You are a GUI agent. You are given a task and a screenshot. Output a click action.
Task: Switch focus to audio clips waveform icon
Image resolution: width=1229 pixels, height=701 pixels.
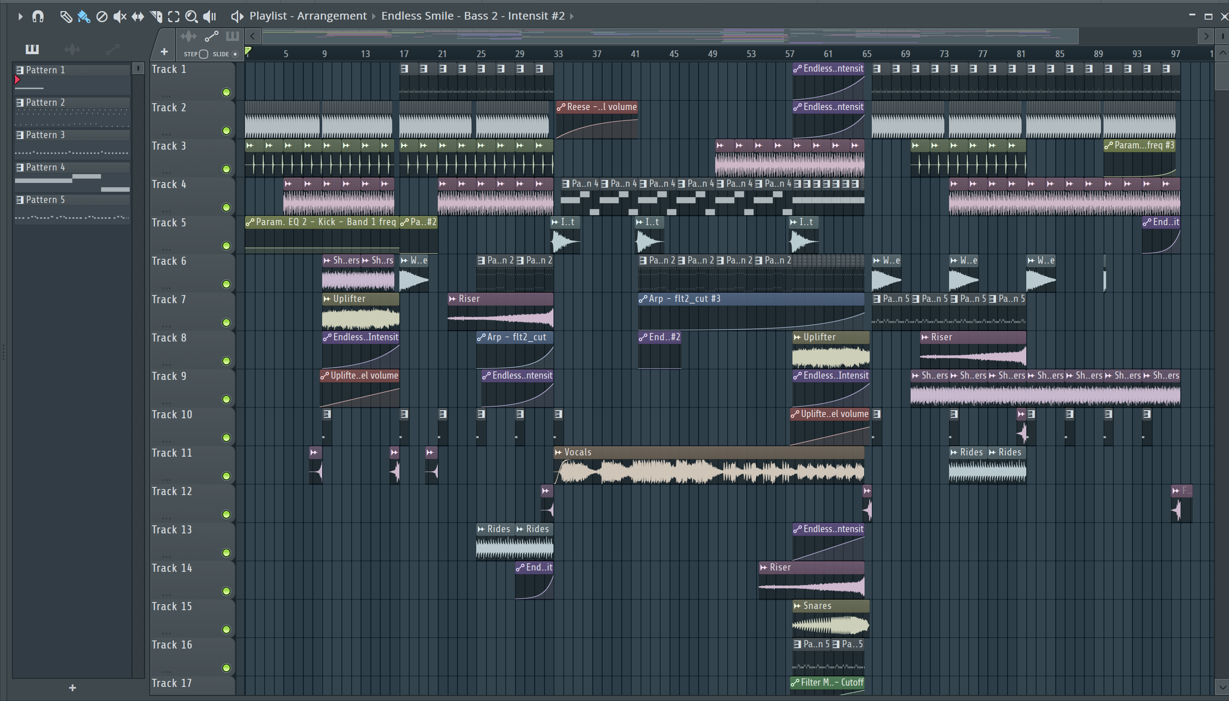pos(188,36)
